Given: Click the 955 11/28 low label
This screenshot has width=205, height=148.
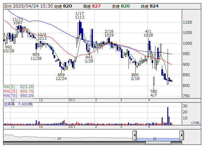Looking at the screenshot, I should click(x=36, y=56).
